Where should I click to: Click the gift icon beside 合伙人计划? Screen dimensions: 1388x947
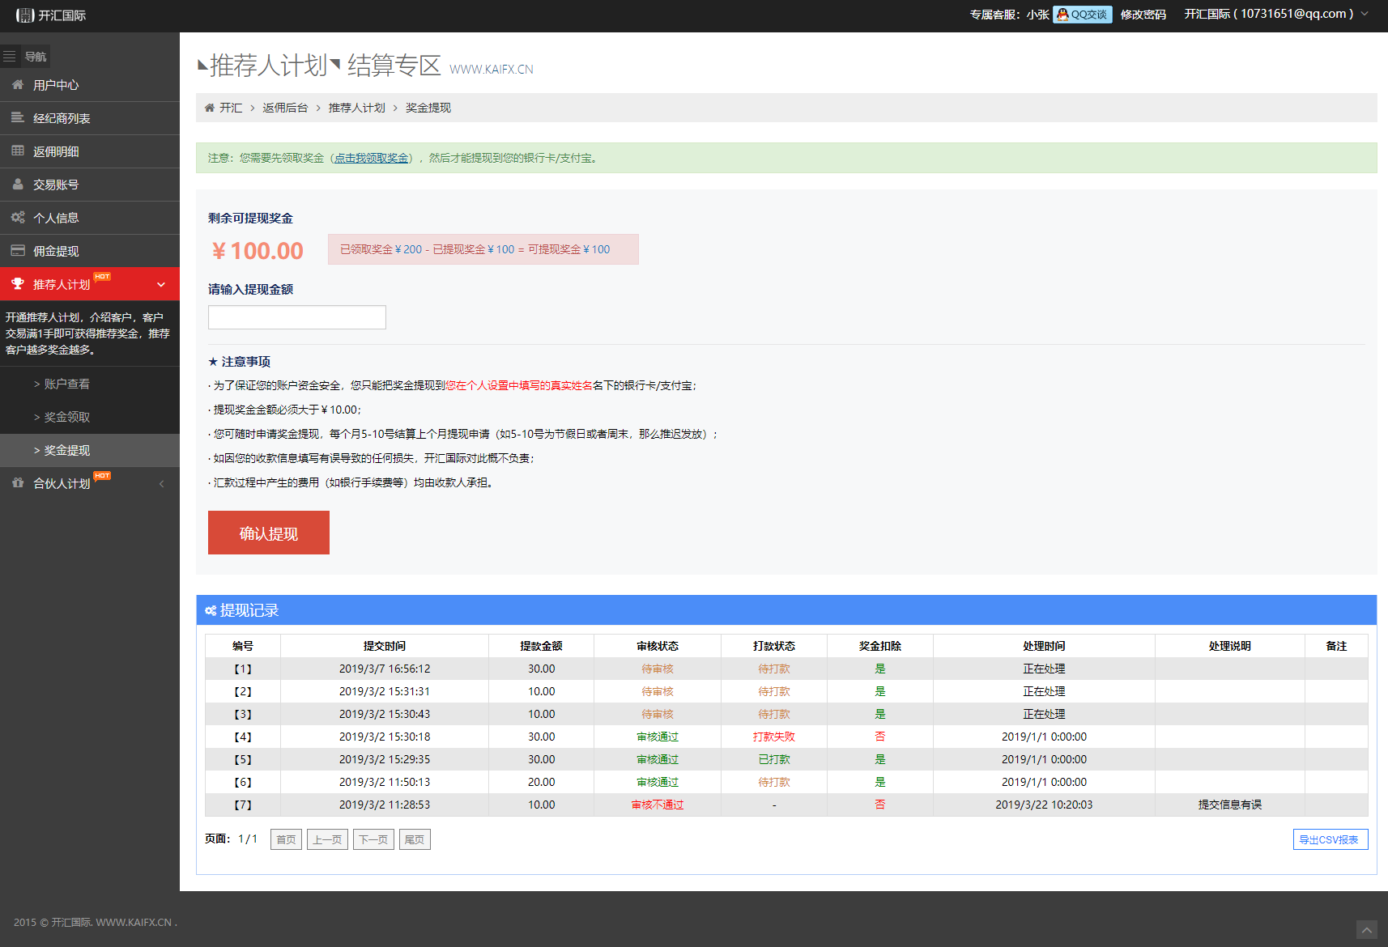point(18,482)
